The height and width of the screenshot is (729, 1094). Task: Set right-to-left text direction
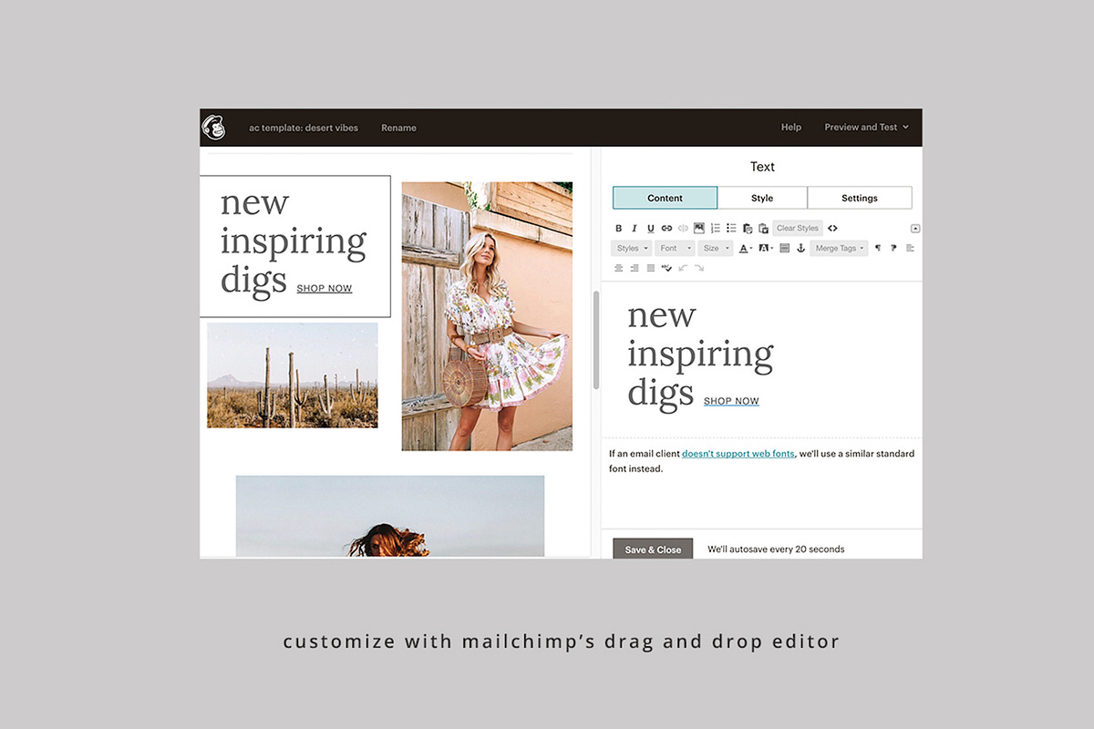(x=893, y=248)
